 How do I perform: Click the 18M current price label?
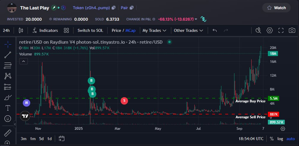tap(273, 54)
